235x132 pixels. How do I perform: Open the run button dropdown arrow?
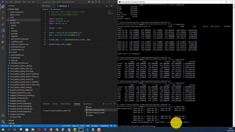coord(109,6)
